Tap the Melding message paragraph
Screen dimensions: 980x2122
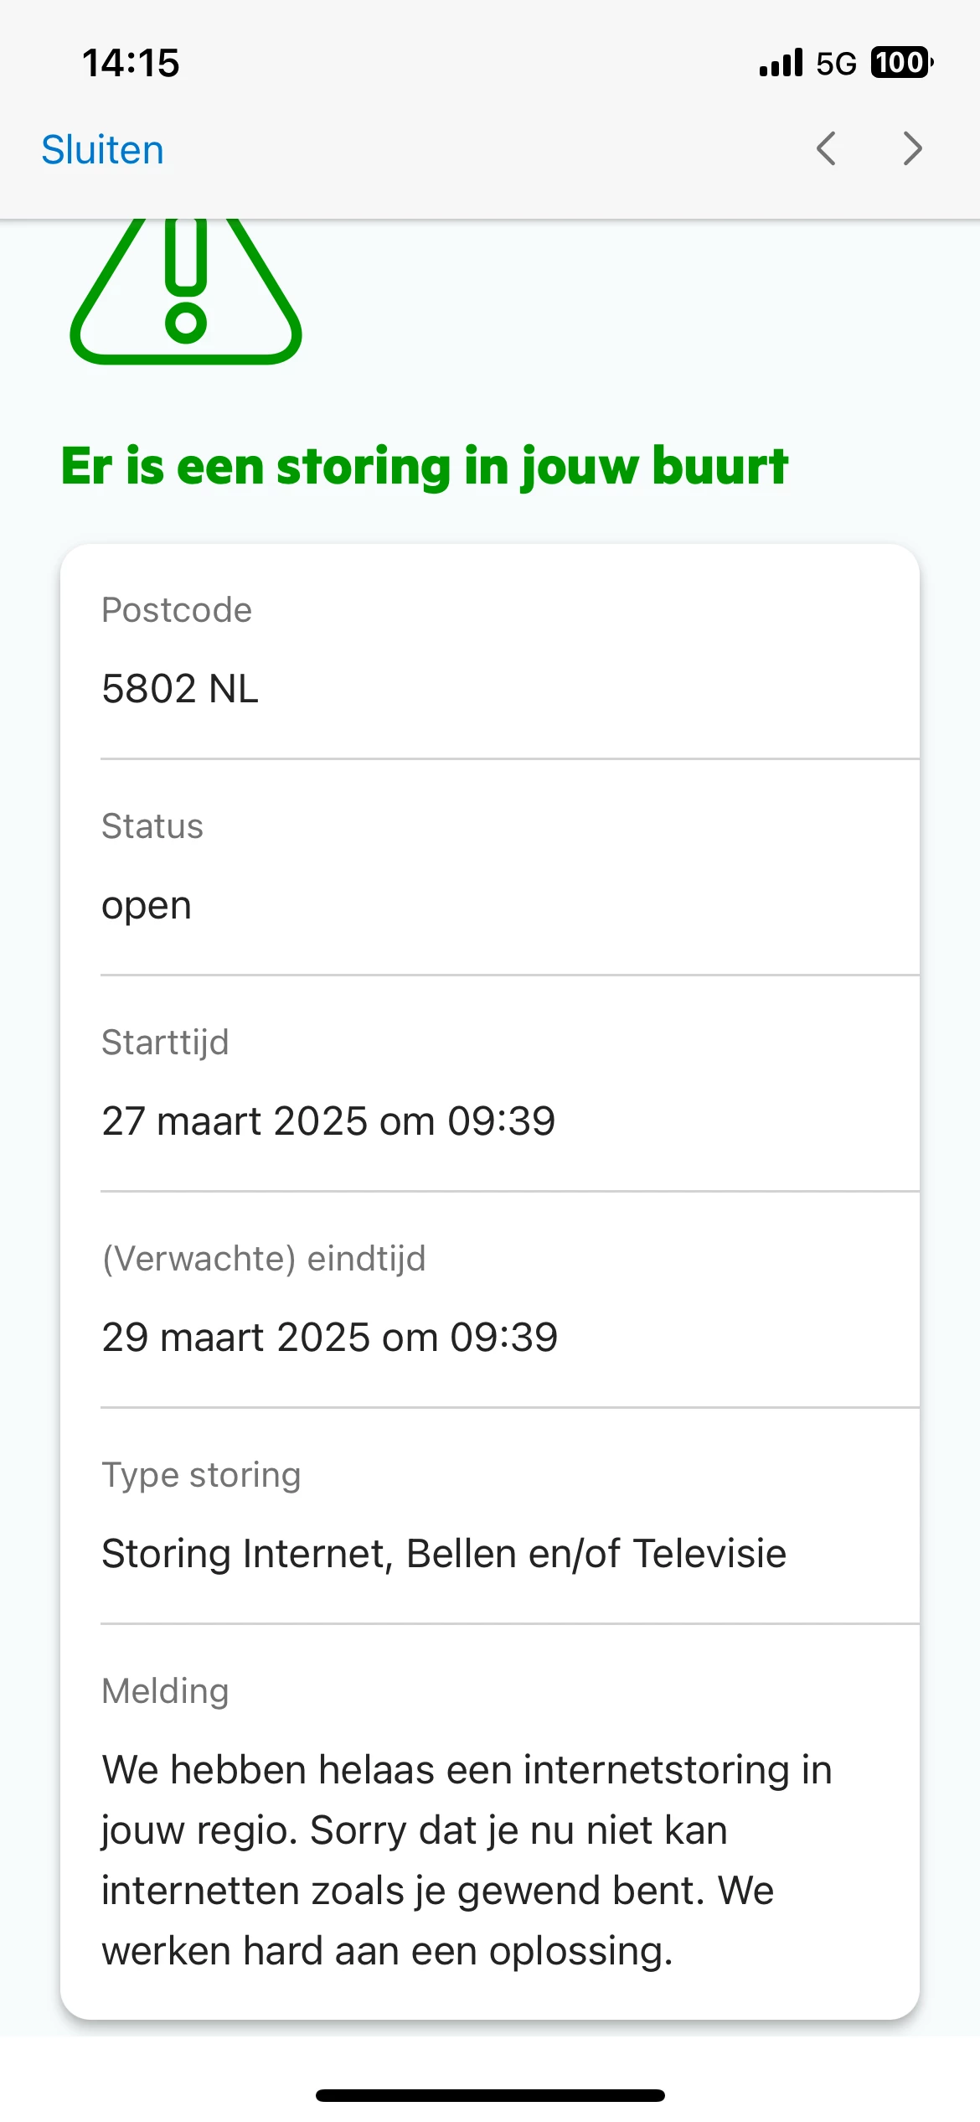click(467, 1861)
